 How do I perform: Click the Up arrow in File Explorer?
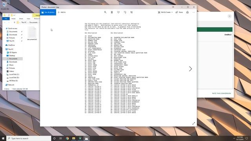(15, 23)
